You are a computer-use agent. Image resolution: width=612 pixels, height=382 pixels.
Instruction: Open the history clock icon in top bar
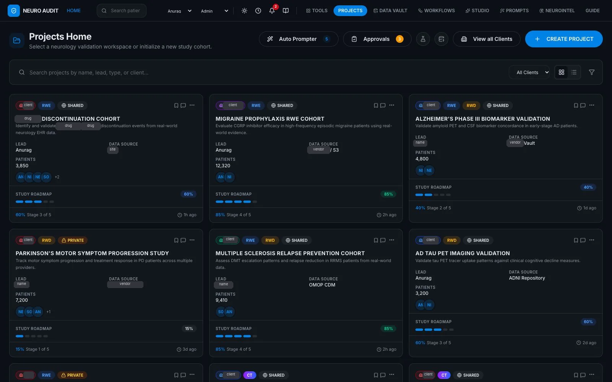258,11
